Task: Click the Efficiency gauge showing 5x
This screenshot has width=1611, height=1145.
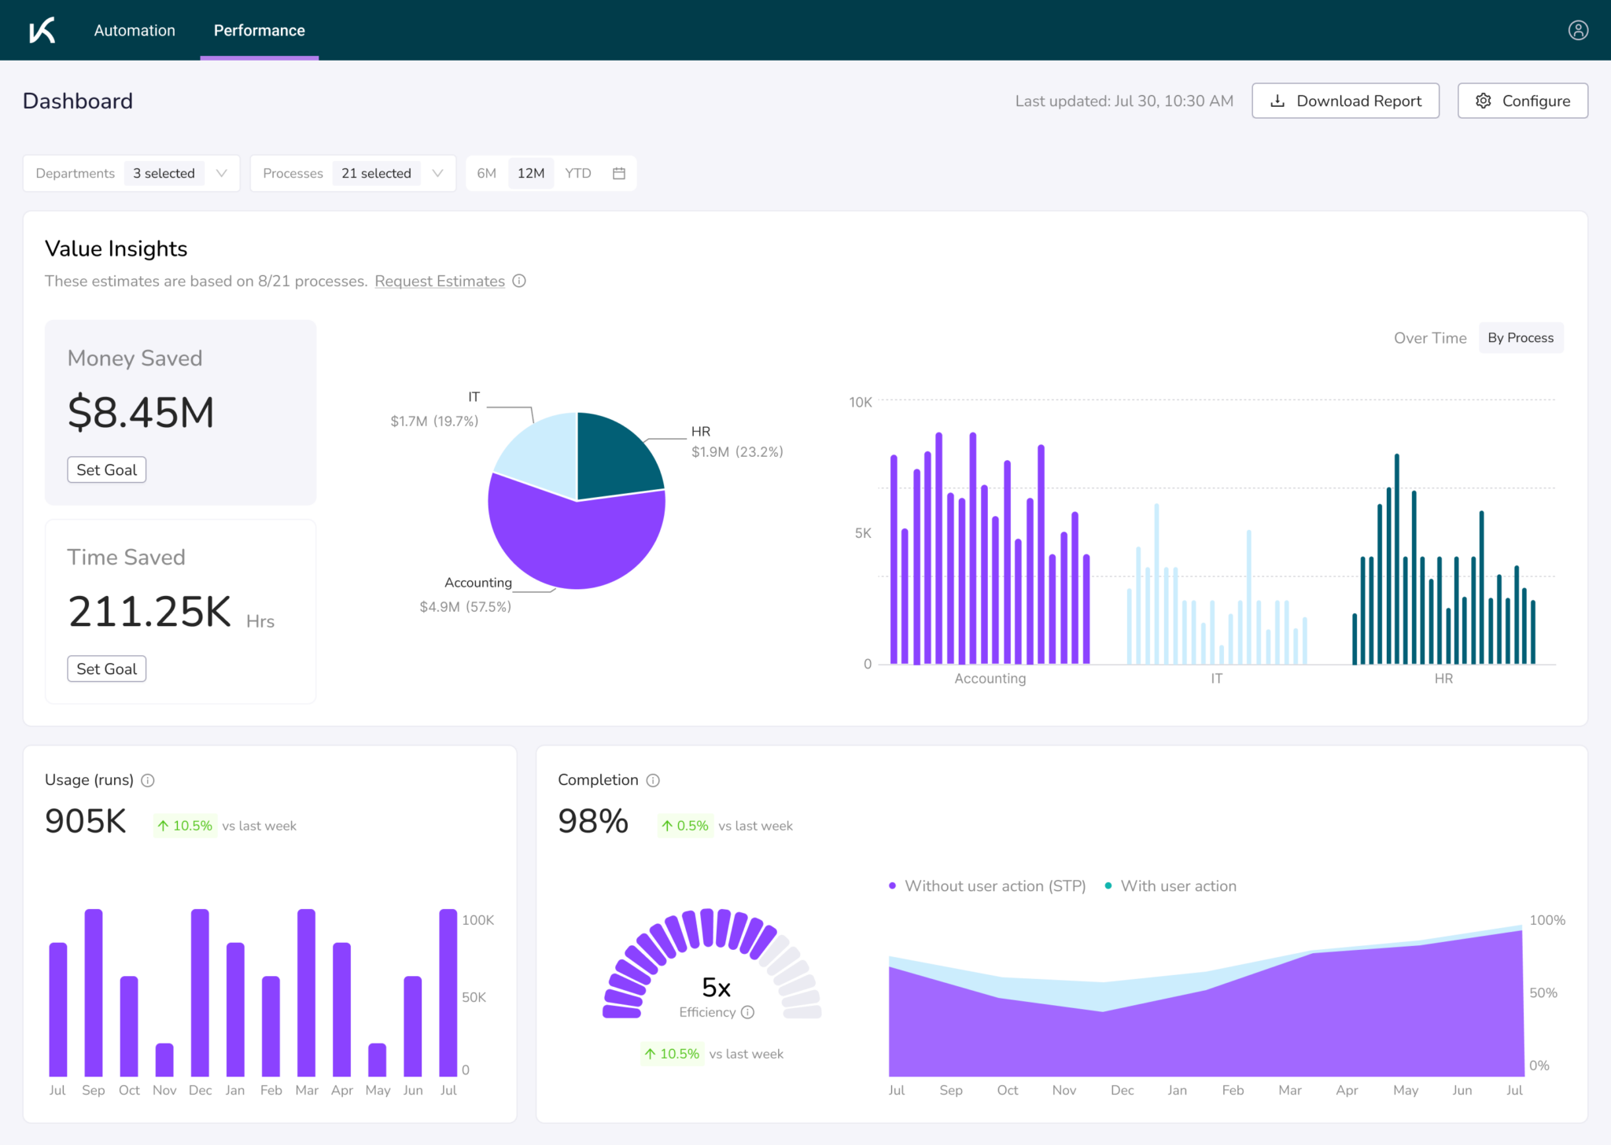Action: tap(714, 987)
